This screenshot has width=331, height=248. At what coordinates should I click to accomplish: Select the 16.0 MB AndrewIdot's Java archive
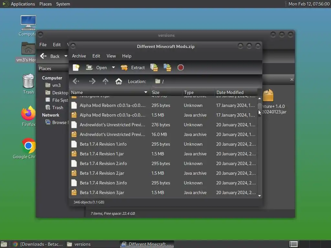click(x=163, y=134)
